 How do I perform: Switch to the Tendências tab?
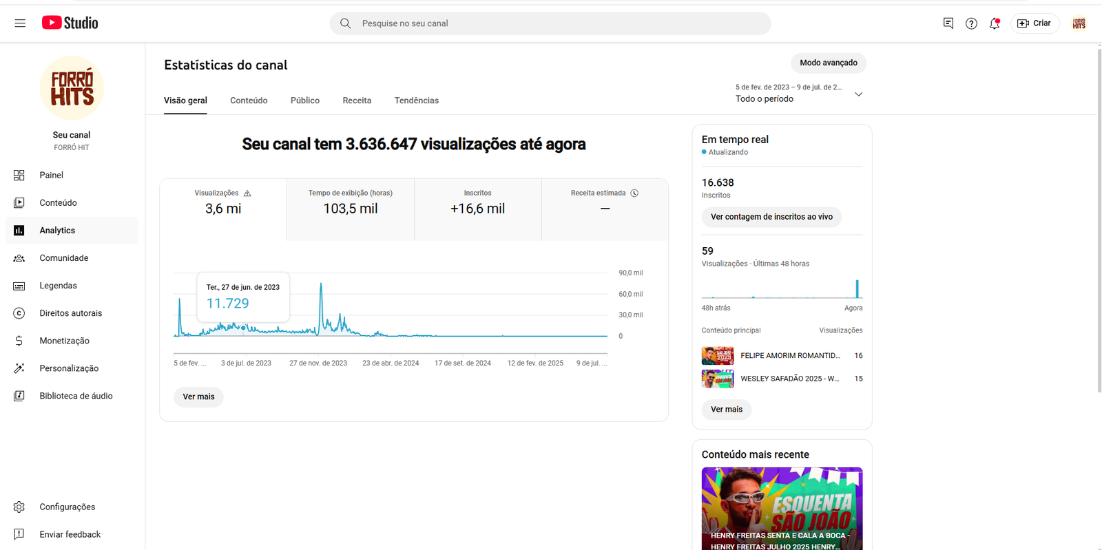tap(417, 101)
